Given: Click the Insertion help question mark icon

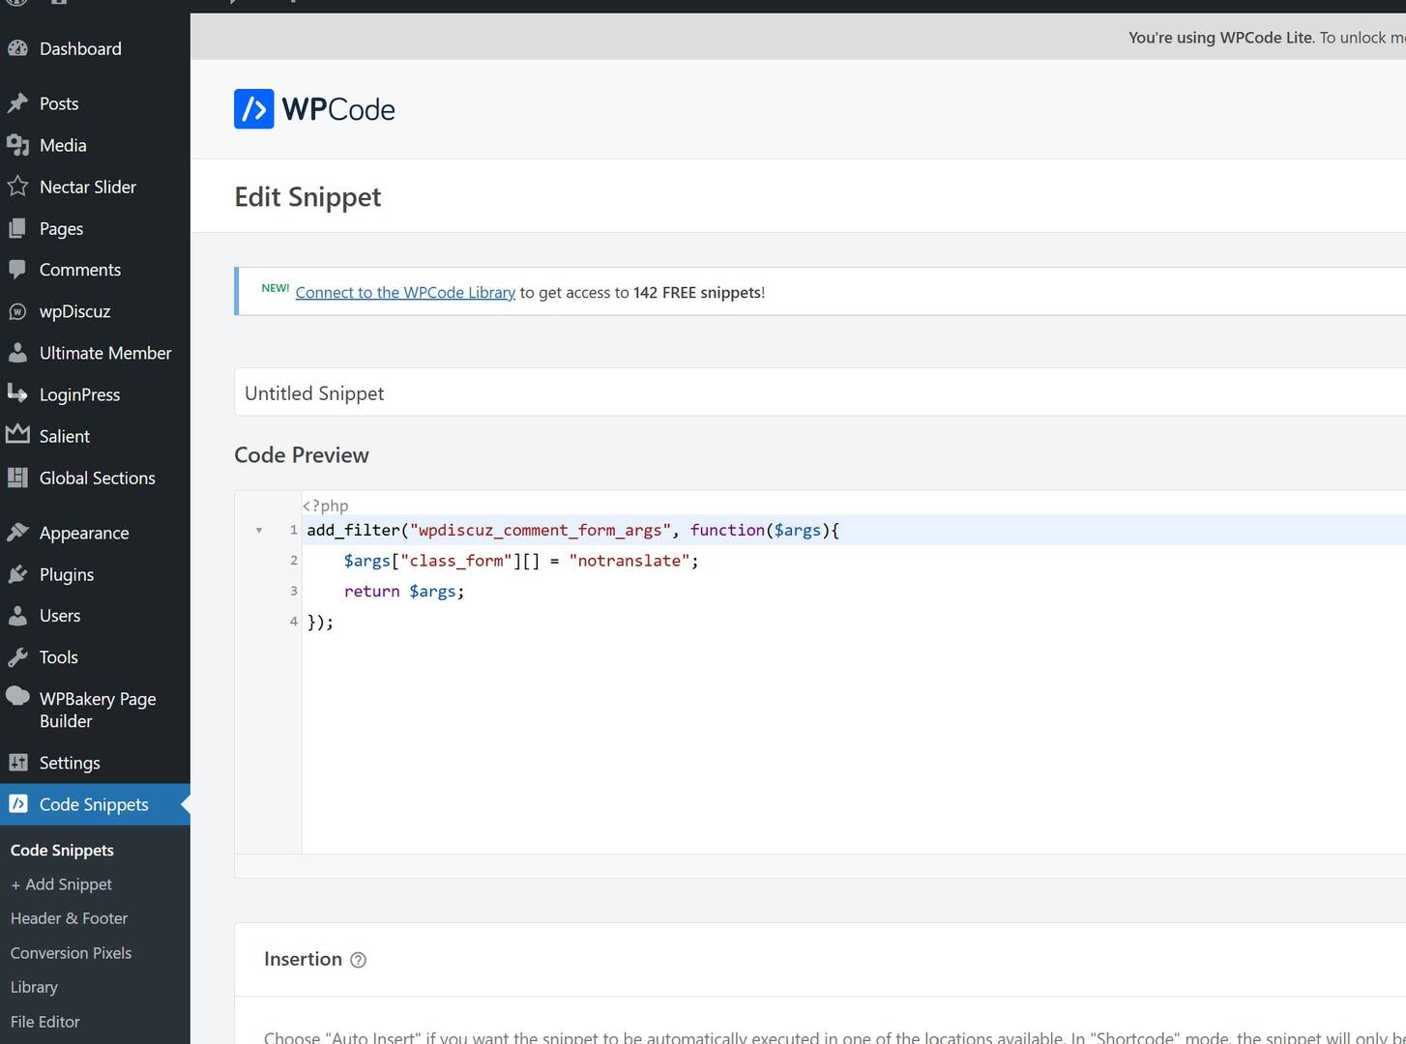Looking at the screenshot, I should 358,960.
